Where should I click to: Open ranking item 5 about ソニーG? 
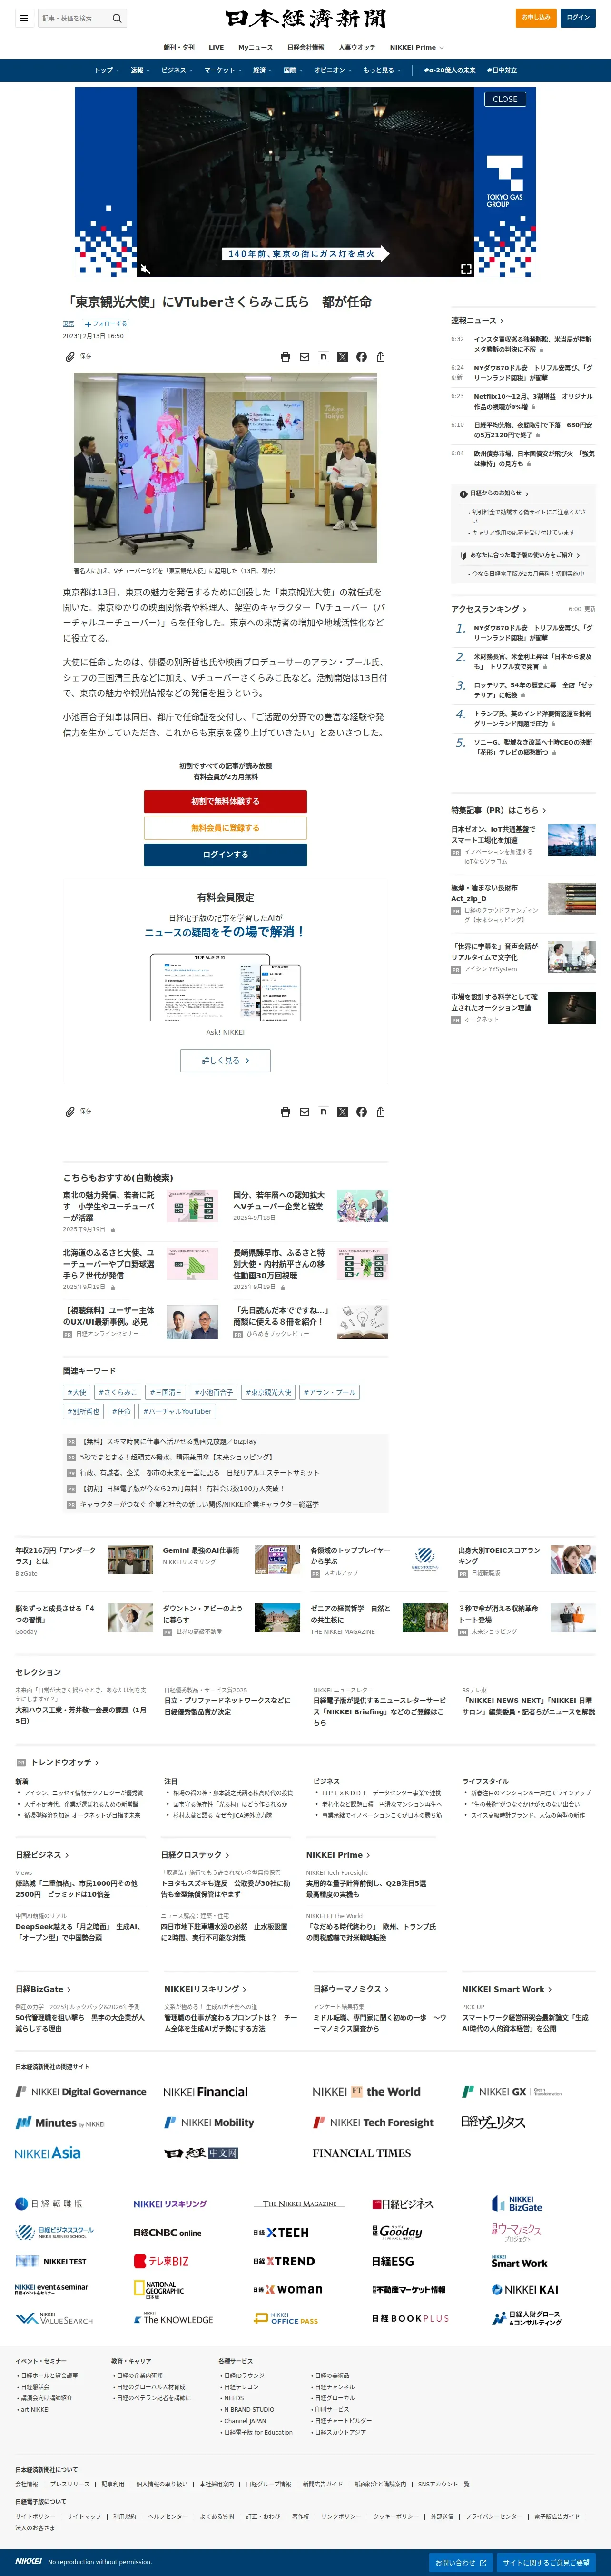(533, 747)
